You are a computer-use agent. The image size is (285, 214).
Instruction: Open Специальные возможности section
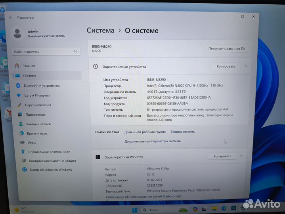coord(49,152)
